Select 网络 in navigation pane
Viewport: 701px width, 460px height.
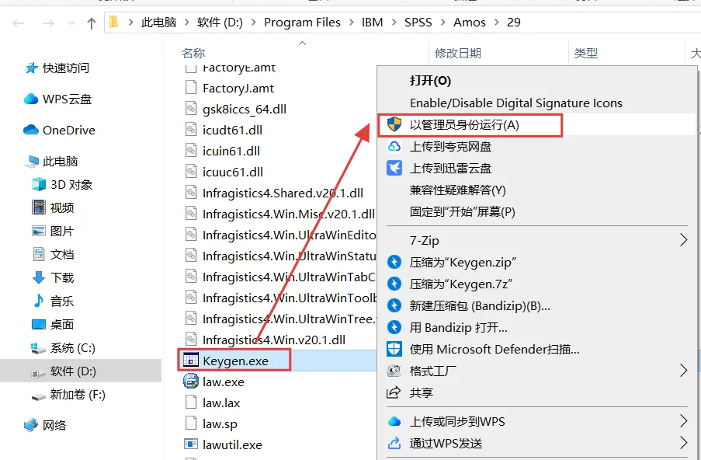pyautogui.click(x=54, y=425)
